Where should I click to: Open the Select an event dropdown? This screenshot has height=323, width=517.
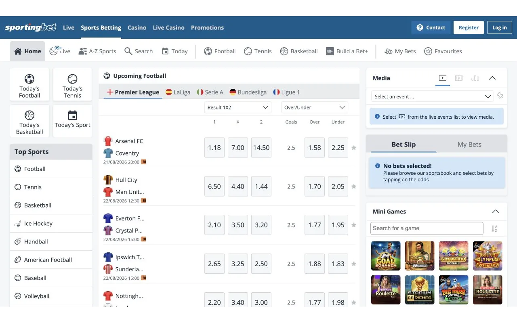(x=433, y=96)
